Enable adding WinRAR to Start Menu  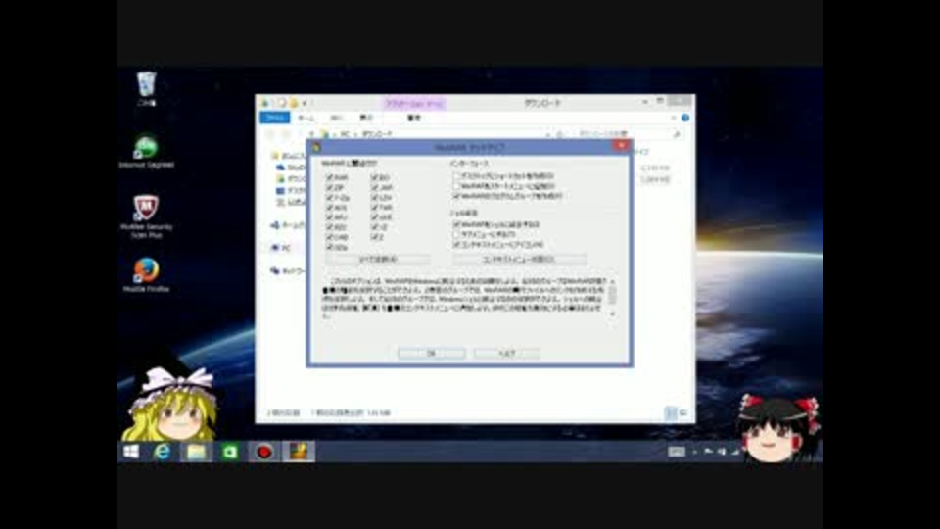(457, 186)
